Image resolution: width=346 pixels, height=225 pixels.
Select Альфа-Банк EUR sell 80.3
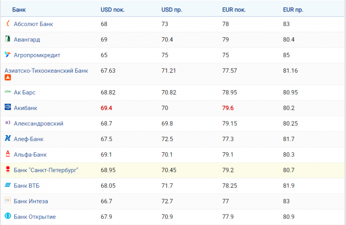click(289, 155)
